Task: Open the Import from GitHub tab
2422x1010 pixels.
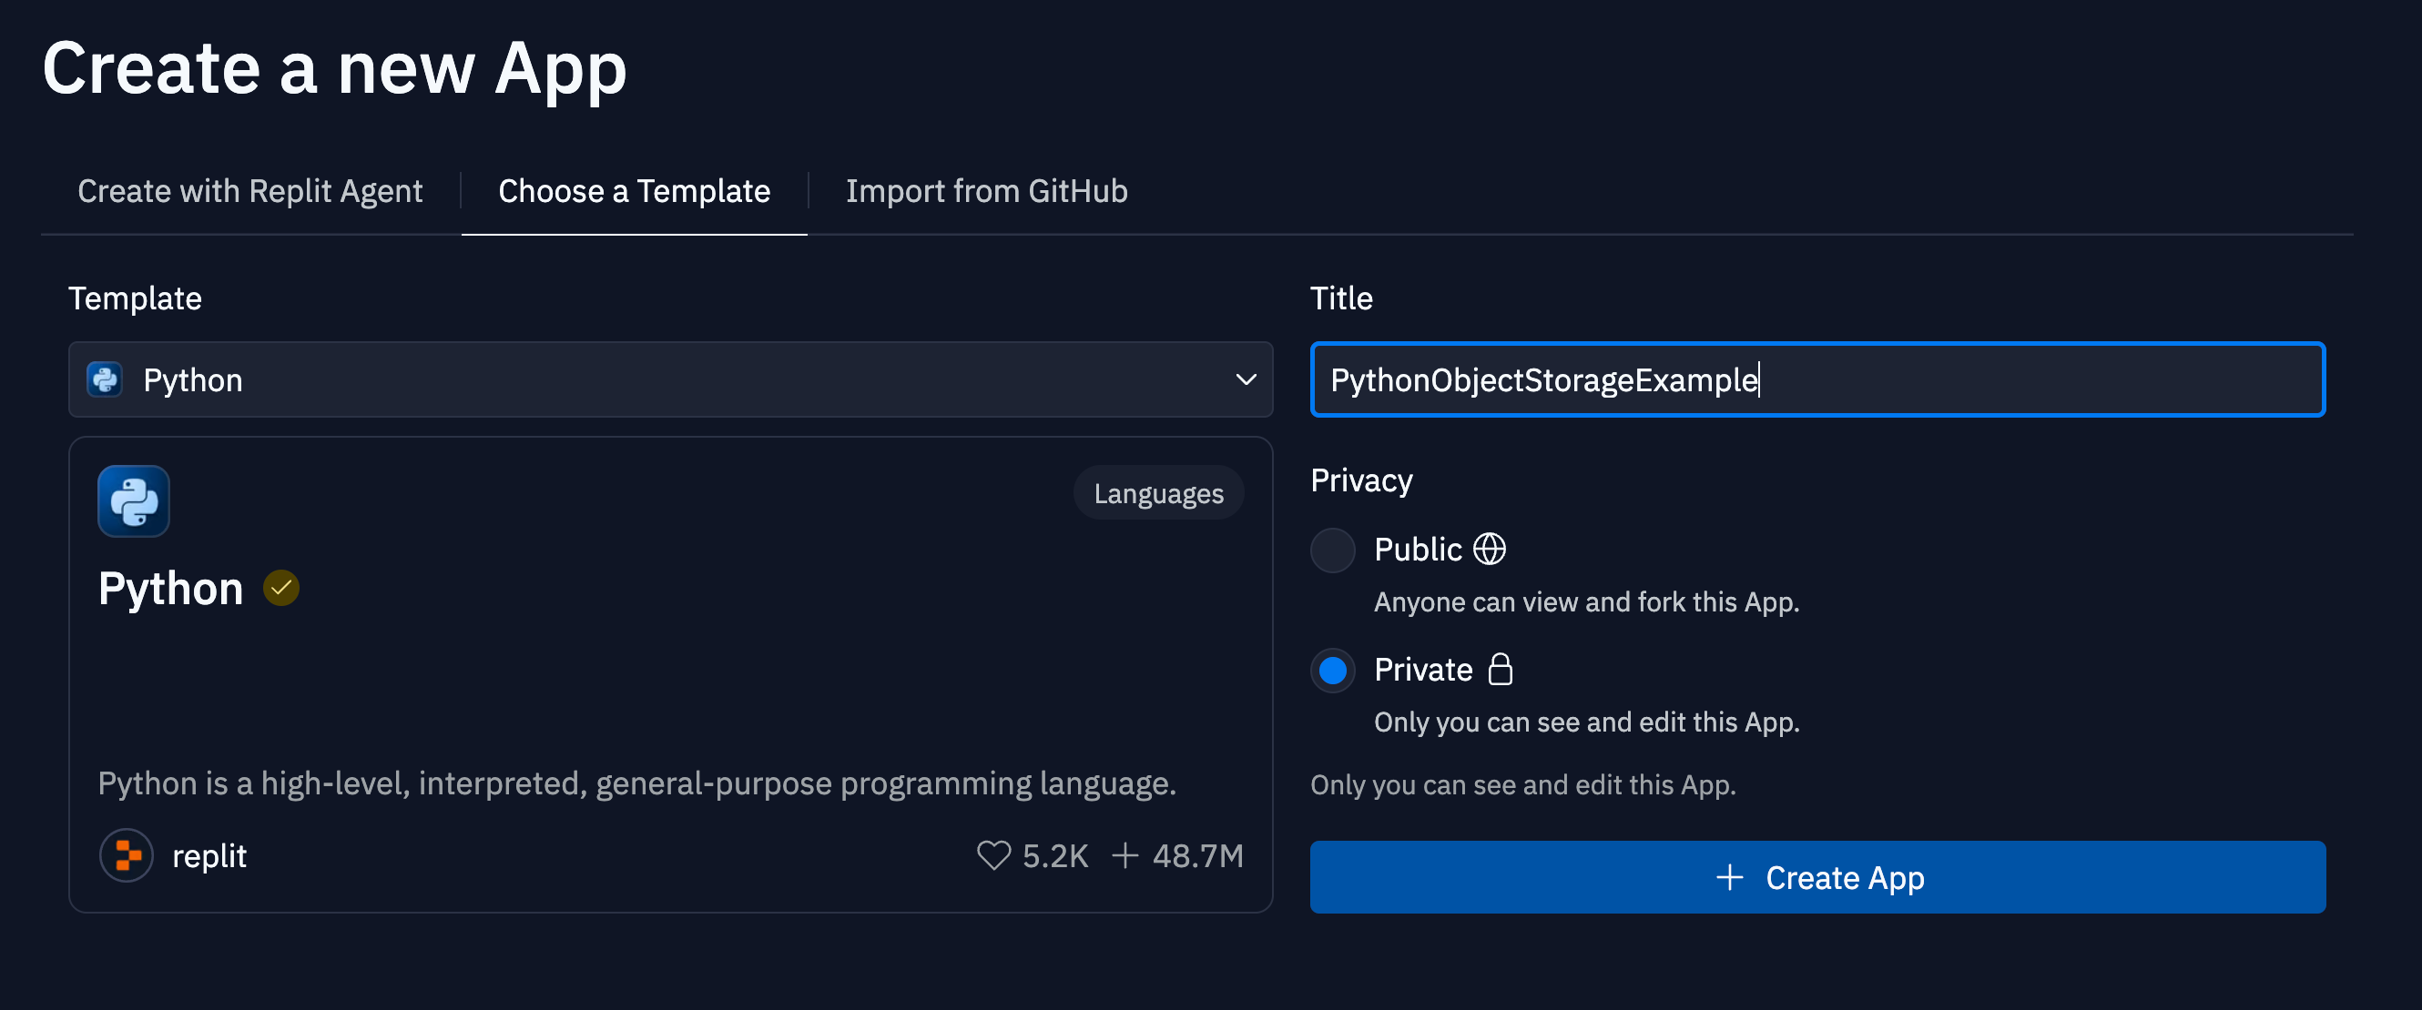Action: pyautogui.click(x=985, y=191)
